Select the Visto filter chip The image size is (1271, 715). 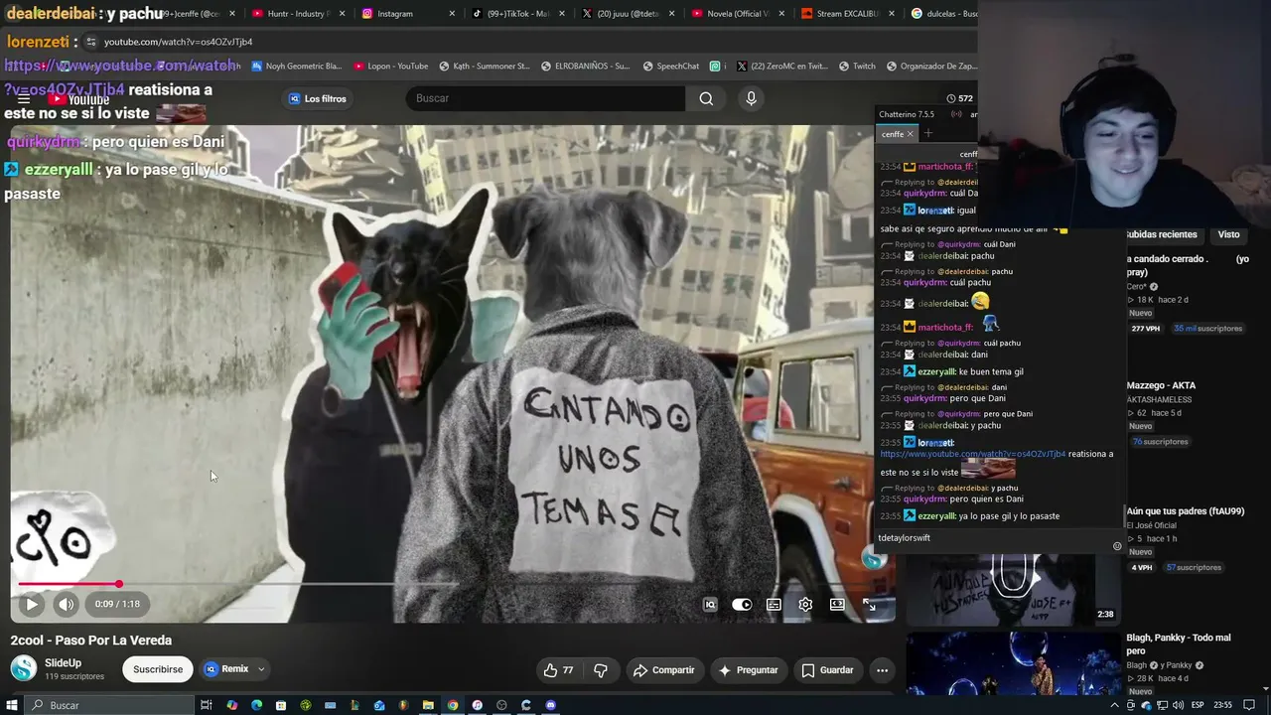pyautogui.click(x=1229, y=234)
